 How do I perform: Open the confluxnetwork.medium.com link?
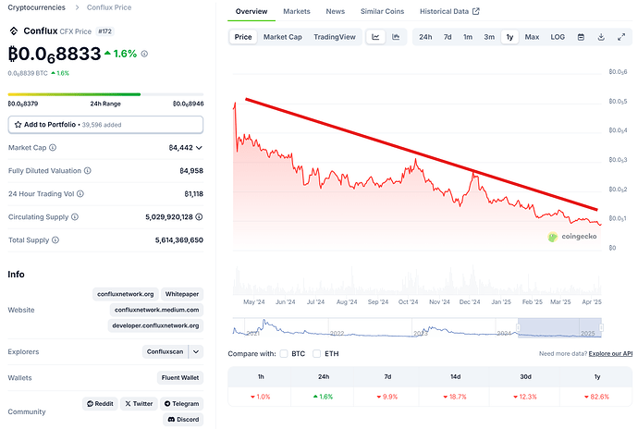click(x=156, y=310)
